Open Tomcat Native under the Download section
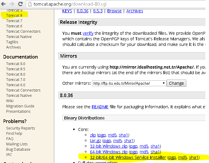Image resolution: width=209 pixels, height=163 pixels. coord(19,37)
